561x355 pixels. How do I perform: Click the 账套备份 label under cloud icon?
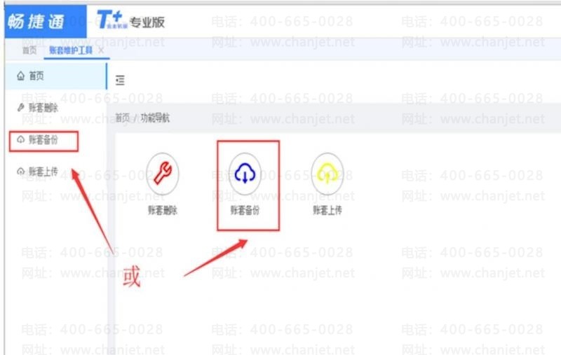point(245,210)
